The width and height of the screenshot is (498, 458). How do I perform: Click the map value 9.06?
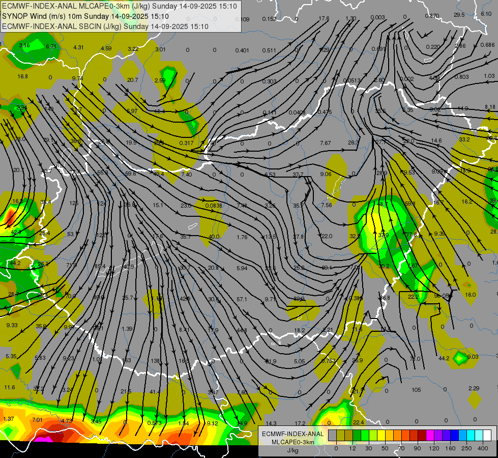pos(326,174)
